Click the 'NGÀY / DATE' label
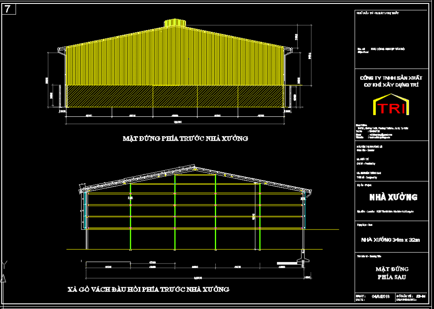Screen dimensions: 434x309 [362, 298]
